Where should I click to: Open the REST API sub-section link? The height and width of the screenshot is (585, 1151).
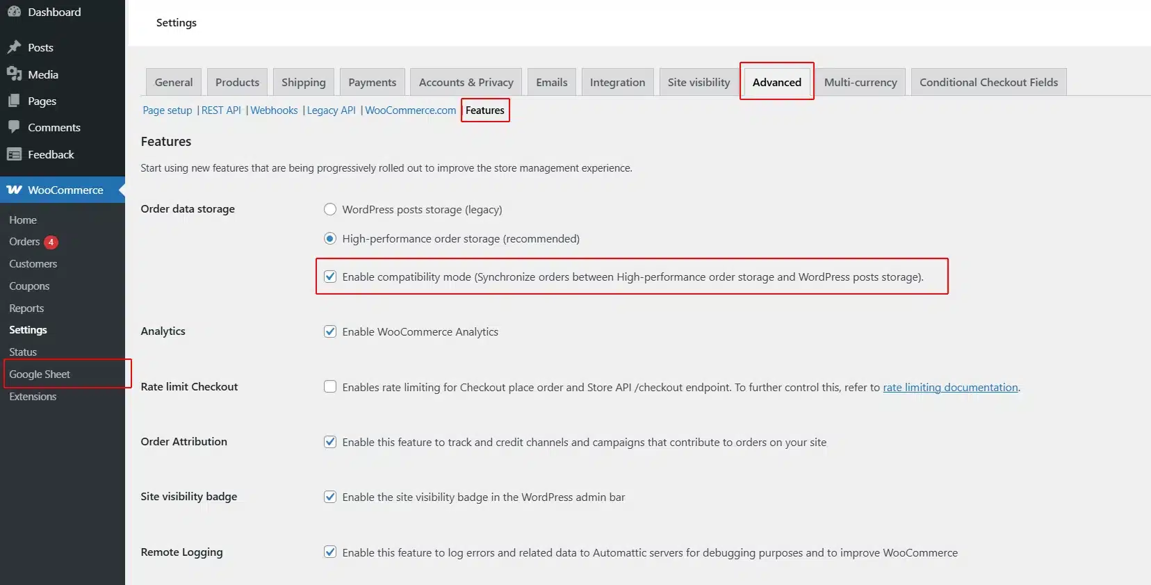[221, 110]
